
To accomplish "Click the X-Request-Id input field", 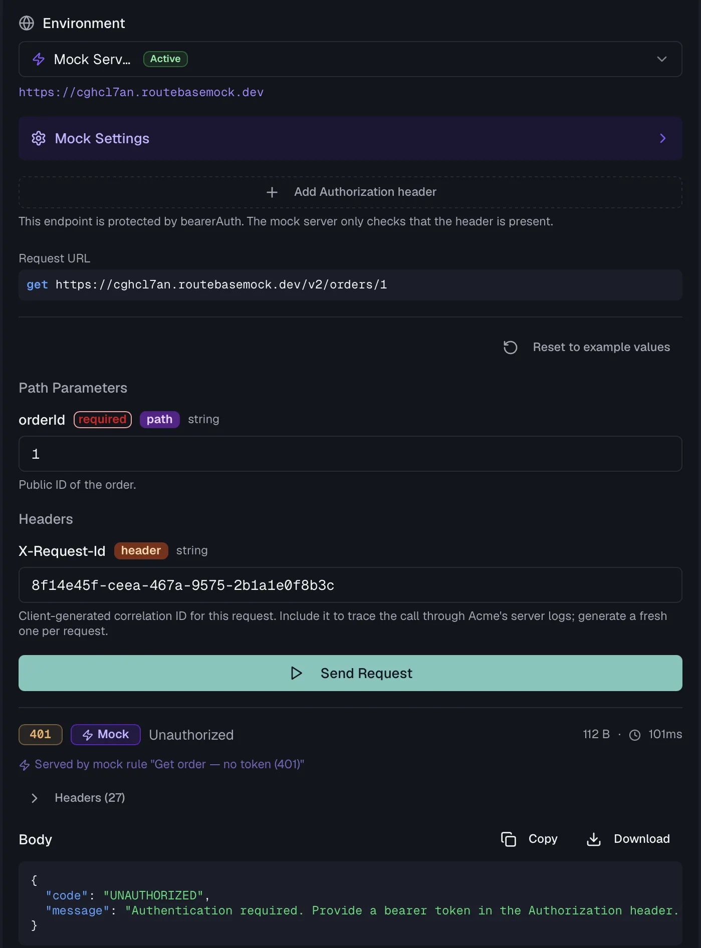I will tap(350, 585).
